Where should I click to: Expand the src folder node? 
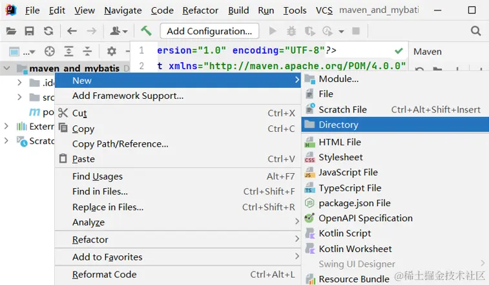tap(19, 98)
